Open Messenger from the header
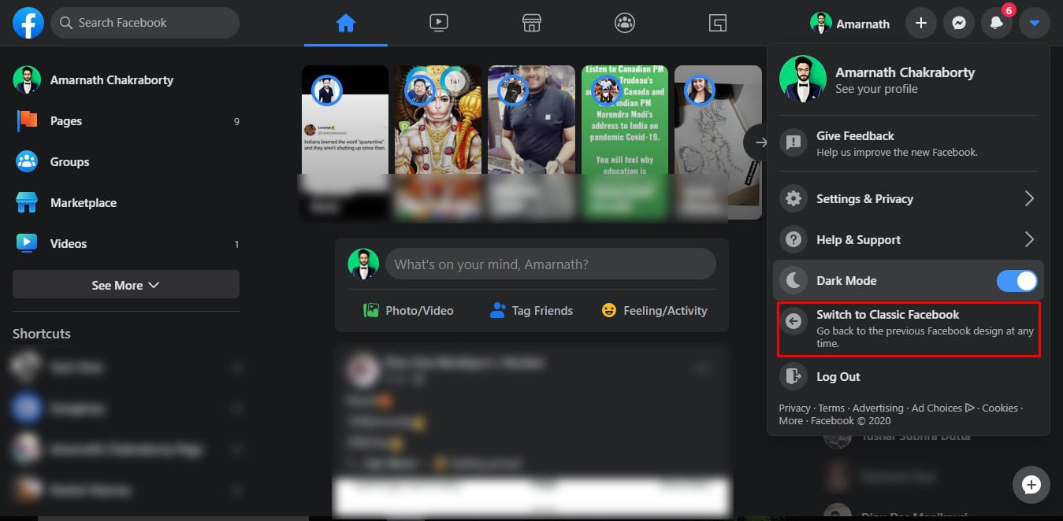The height and width of the screenshot is (521, 1063). (959, 24)
